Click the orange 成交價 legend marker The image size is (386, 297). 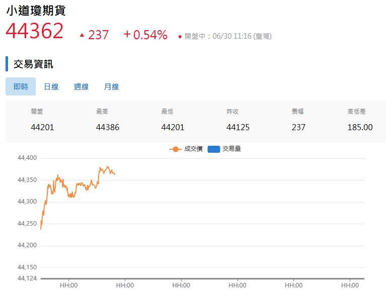click(x=176, y=149)
